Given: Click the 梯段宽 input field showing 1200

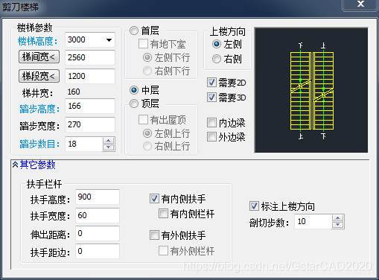Looking at the screenshot, I should (x=90, y=76).
